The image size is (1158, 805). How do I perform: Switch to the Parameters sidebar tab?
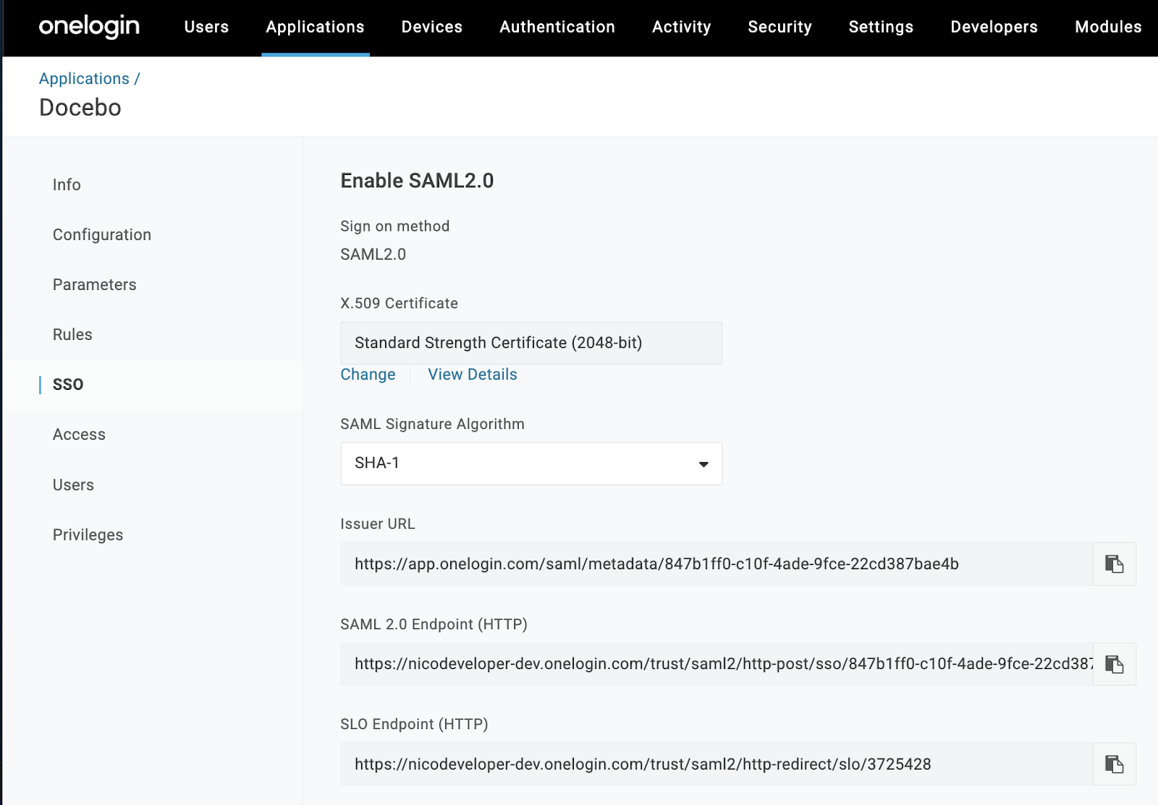tap(94, 284)
